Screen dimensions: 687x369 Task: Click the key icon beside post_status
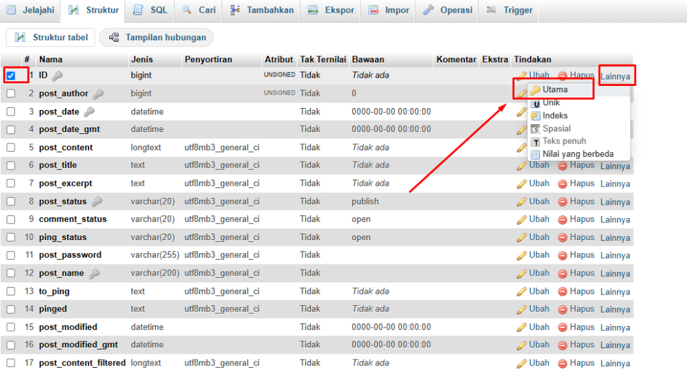[97, 202]
